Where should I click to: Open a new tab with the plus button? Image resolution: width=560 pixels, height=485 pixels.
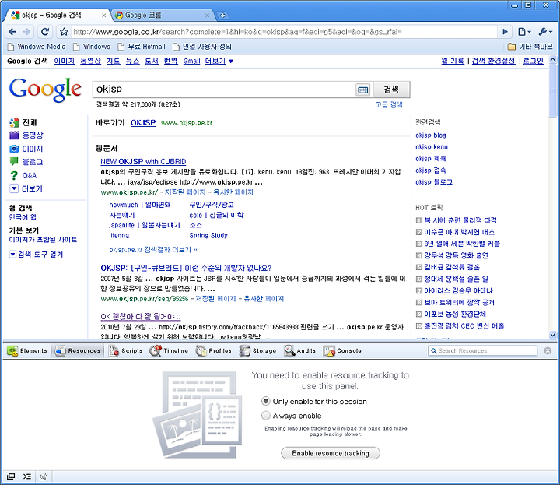click(x=222, y=16)
